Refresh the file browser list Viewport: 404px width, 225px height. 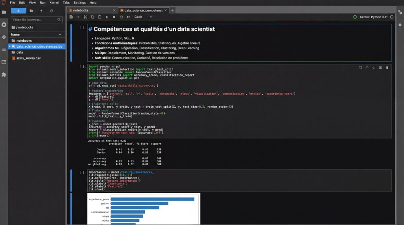click(51, 11)
